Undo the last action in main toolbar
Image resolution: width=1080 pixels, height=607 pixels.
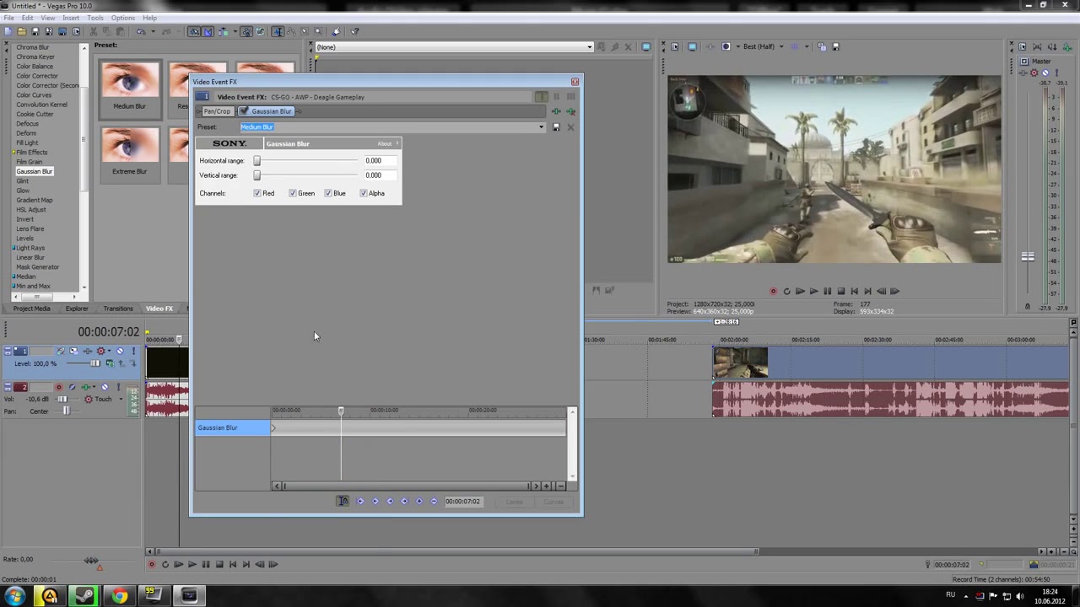pos(140,32)
